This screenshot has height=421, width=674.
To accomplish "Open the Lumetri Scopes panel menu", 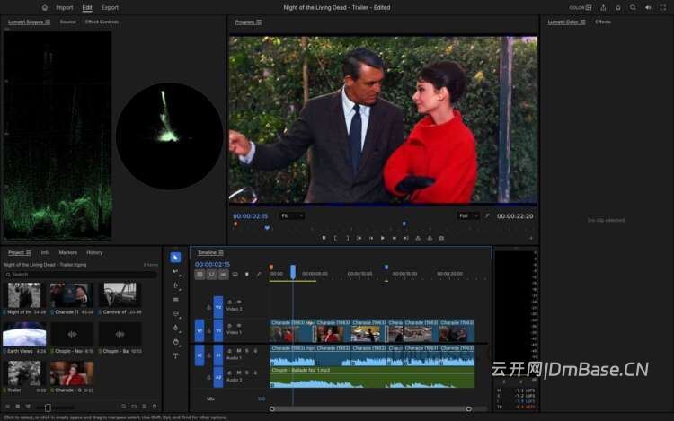I will tap(48, 22).
